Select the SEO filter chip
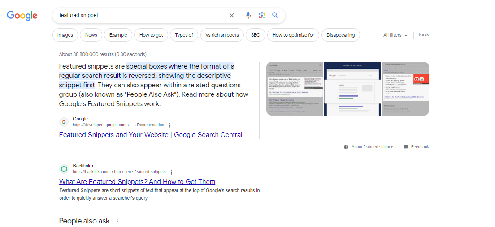The width and height of the screenshot is (495, 227). point(256,35)
